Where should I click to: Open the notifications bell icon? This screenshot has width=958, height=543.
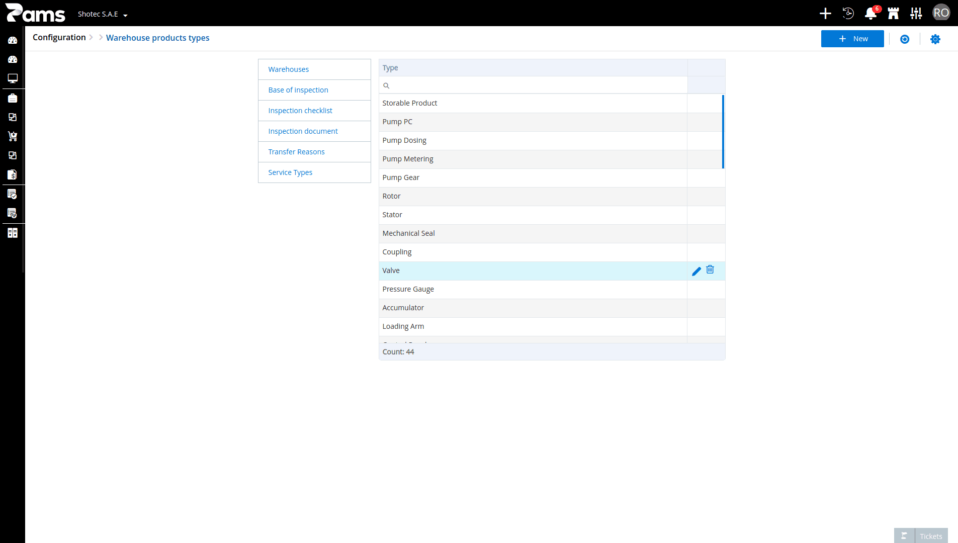(870, 14)
